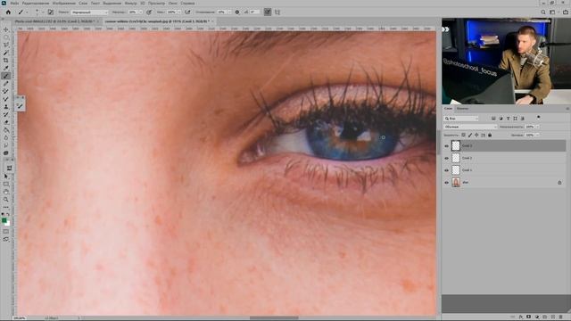Open the Edit Toolbar three-dots button
This screenshot has width=571, height=321.
(x=6, y=207)
